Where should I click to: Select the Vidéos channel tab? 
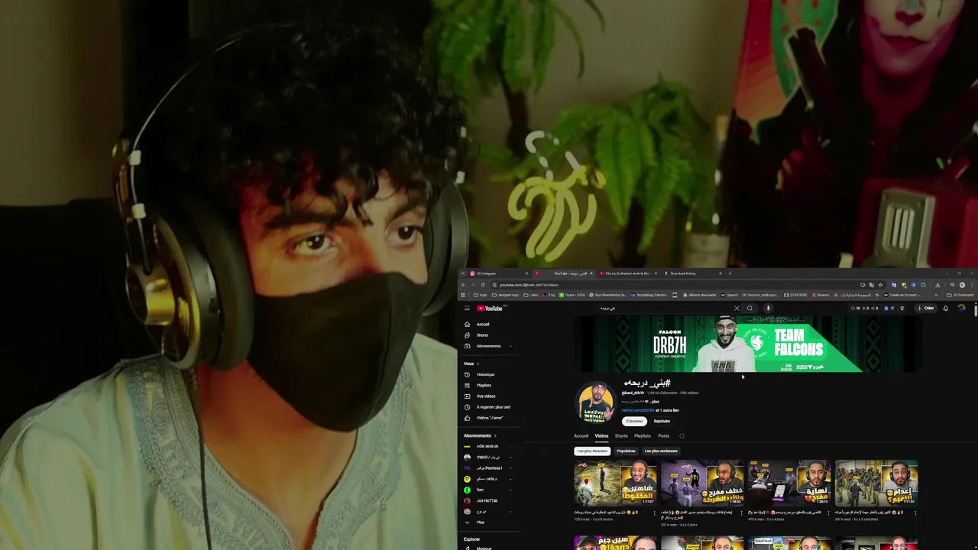[601, 436]
